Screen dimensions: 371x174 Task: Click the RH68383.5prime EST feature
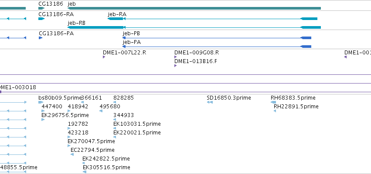click(273, 102)
